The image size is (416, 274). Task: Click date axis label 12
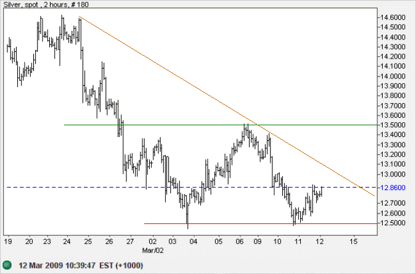(x=320, y=241)
